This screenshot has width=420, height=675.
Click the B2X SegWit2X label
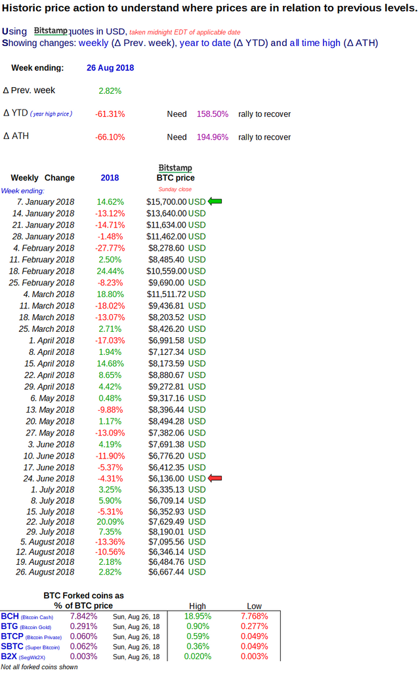[x=23, y=657]
